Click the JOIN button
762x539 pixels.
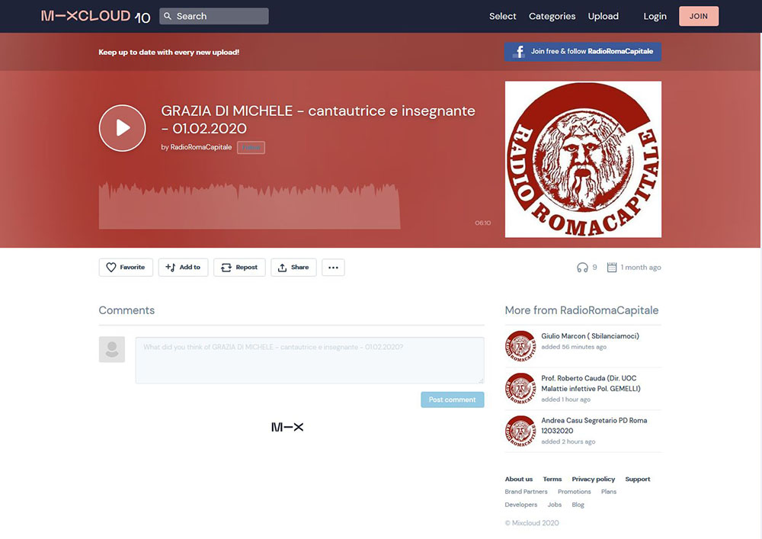(698, 16)
